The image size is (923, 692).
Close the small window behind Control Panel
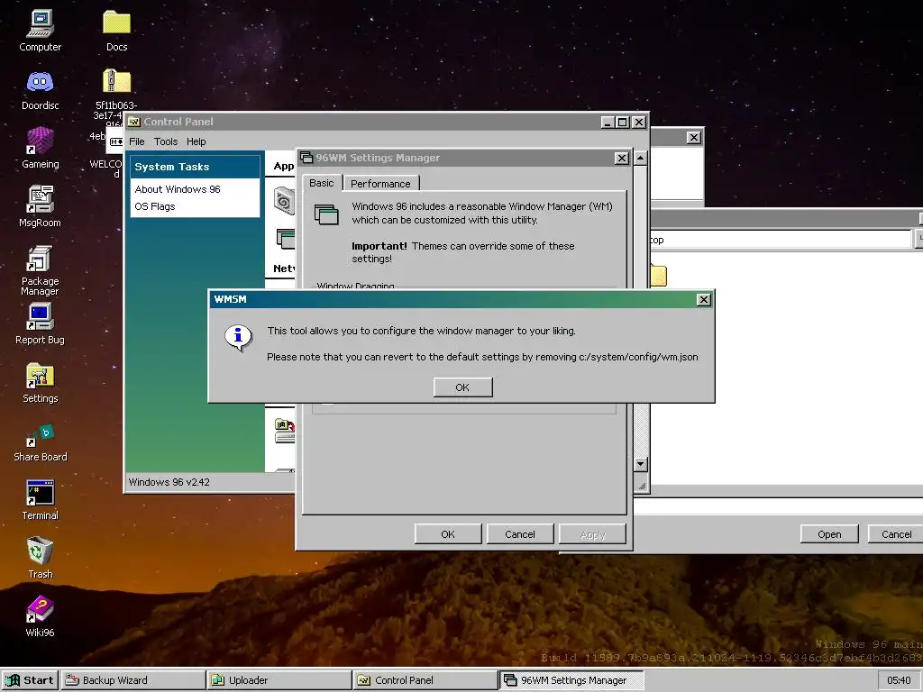coord(694,137)
